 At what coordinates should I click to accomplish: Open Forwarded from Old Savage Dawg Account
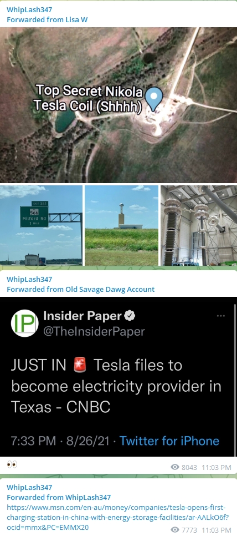coord(80,289)
